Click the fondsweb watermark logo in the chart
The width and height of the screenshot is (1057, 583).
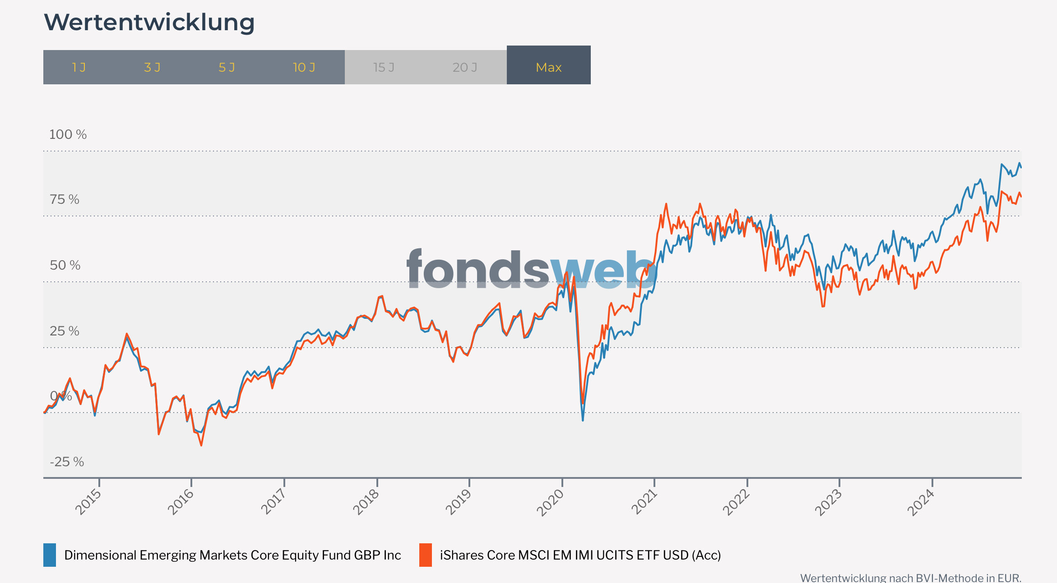coord(531,270)
